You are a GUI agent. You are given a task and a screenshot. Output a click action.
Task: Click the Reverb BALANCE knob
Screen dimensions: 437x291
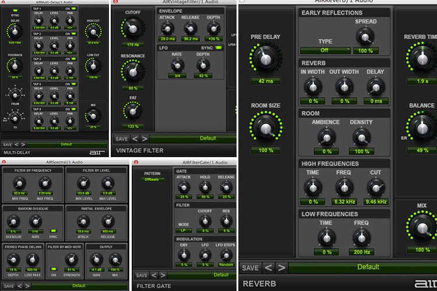click(422, 127)
